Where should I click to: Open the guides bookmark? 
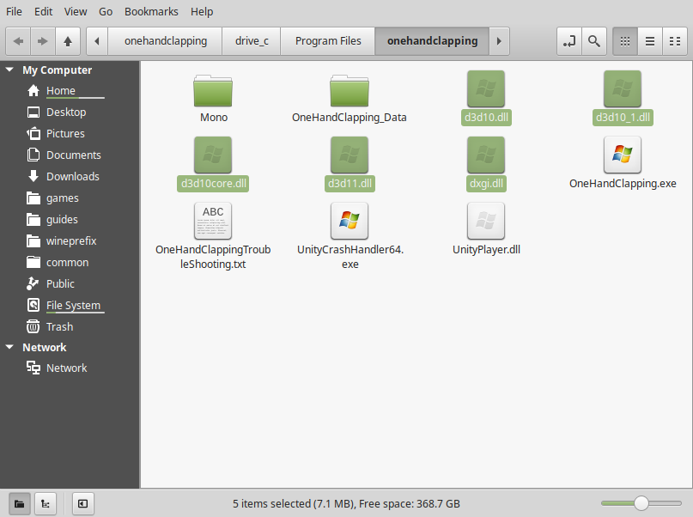tap(70, 220)
